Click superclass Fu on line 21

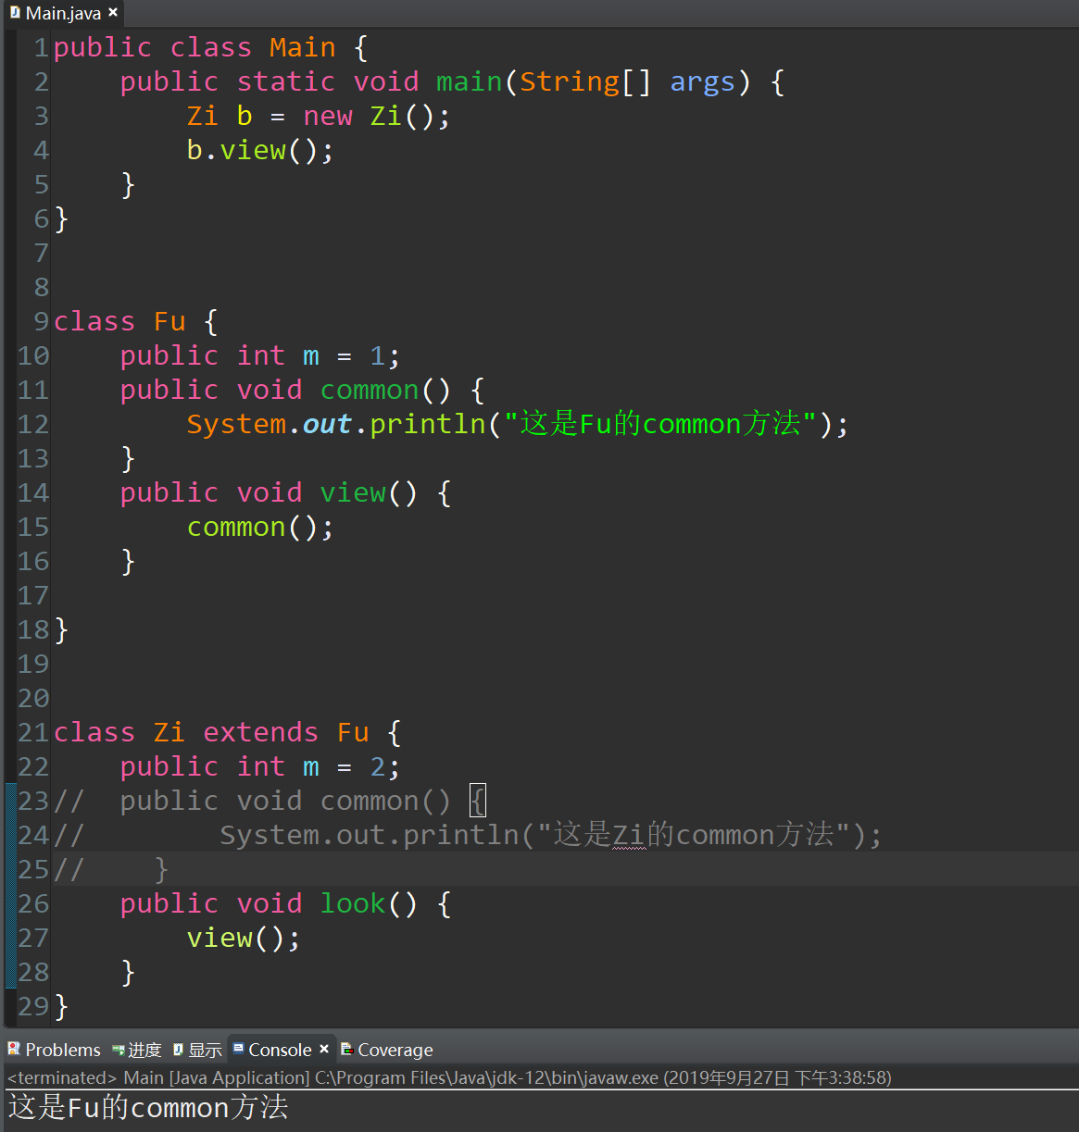coord(353,732)
